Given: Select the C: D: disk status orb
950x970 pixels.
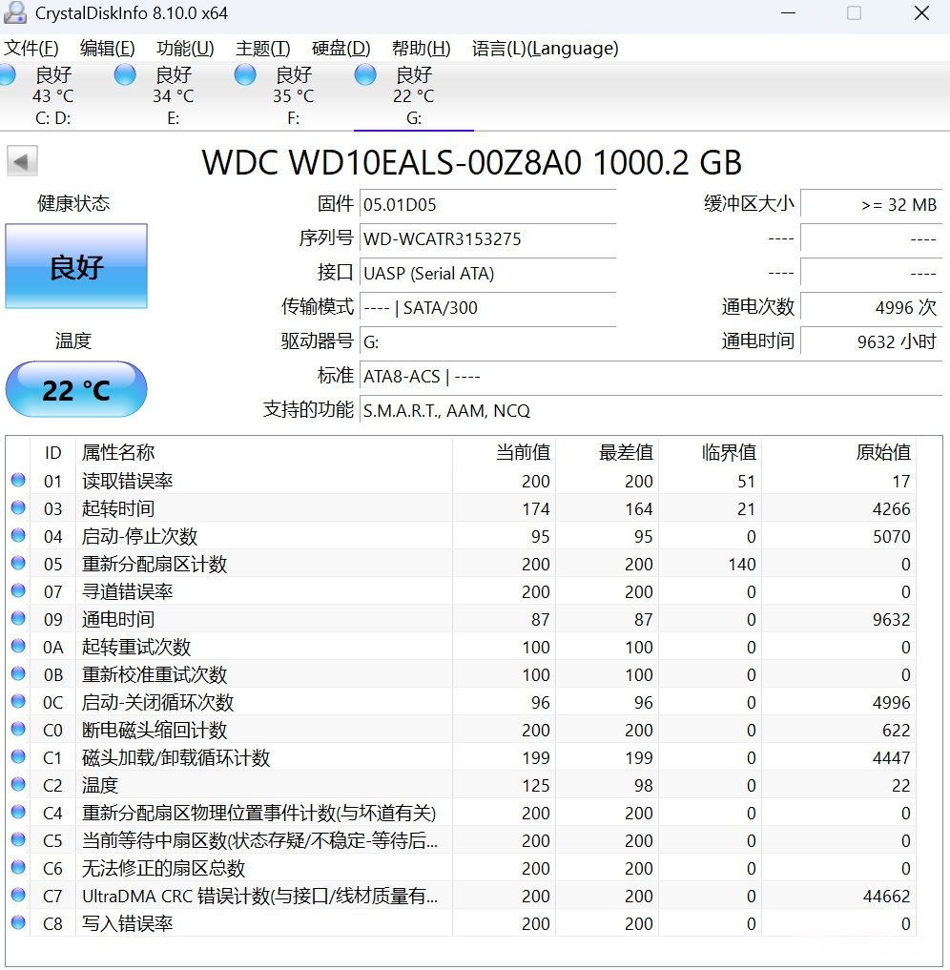Looking at the screenshot, I should click(8, 75).
